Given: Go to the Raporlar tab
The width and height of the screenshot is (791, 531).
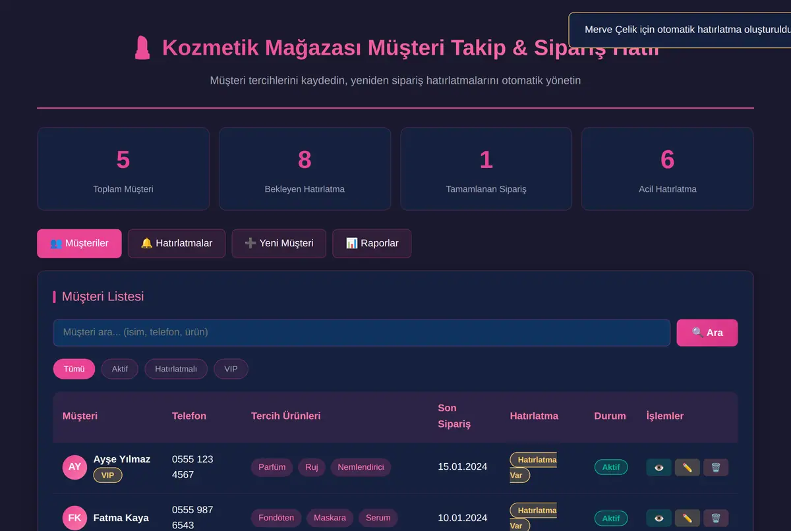Looking at the screenshot, I should pos(372,243).
